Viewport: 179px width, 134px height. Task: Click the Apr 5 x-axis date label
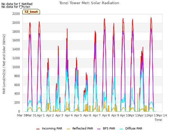78,115
